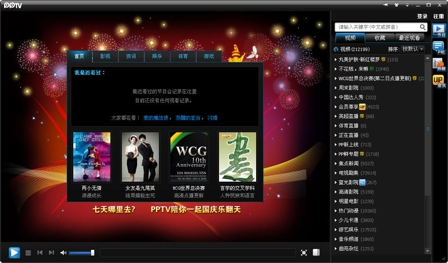Select the 高清影院 list row
448x263 pixels.
coord(379,191)
